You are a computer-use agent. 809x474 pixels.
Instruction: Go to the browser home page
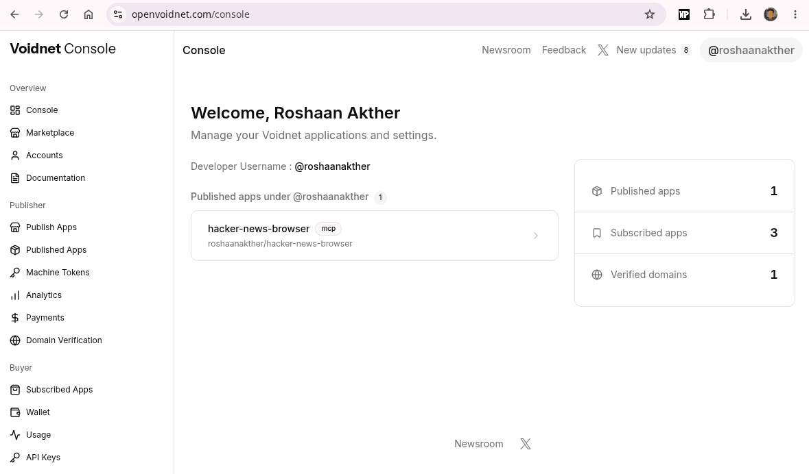pyautogui.click(x=89, y=14)
